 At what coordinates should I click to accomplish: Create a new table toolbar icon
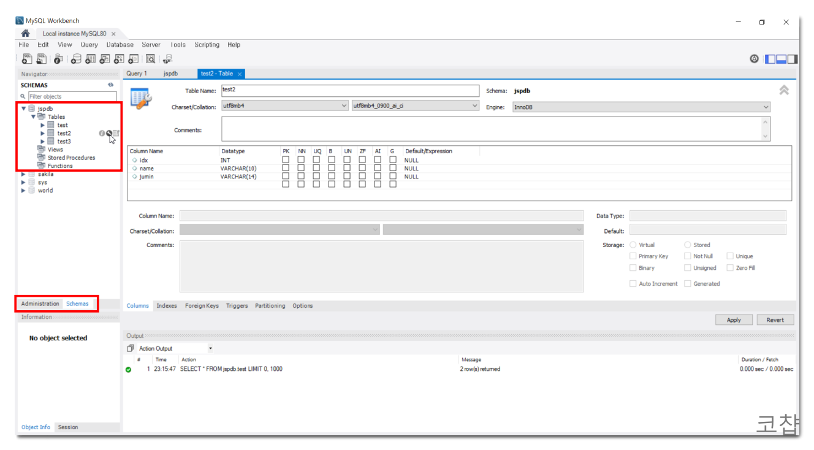coord(90,59)
